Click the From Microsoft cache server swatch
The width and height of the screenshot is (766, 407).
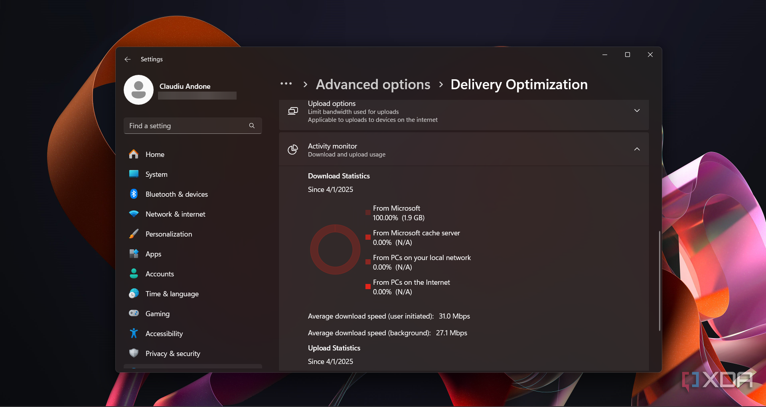pos(368,237)
